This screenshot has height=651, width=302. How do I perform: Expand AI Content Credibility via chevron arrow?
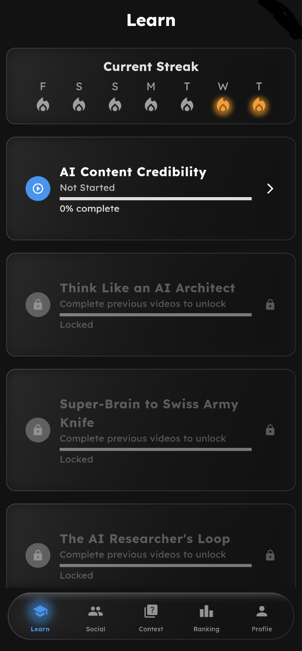coord(270,188)
